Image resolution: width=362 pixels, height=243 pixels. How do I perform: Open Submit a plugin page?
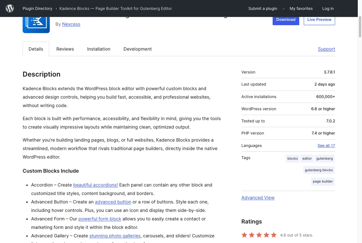[x=263, y=8]
